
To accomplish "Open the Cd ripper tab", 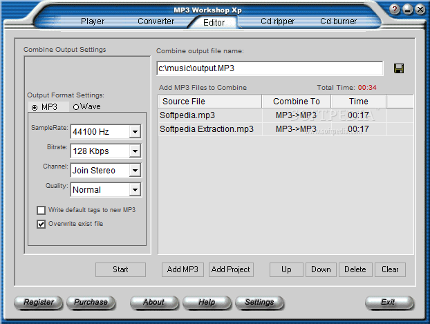I will [x=277, y=21].
